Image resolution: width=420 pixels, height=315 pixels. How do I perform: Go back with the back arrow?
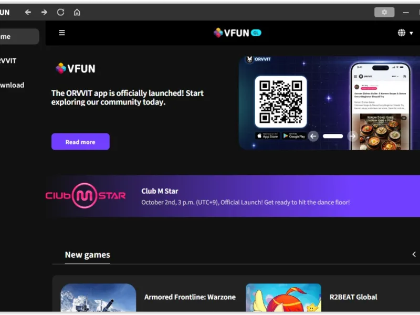(28, 12)
